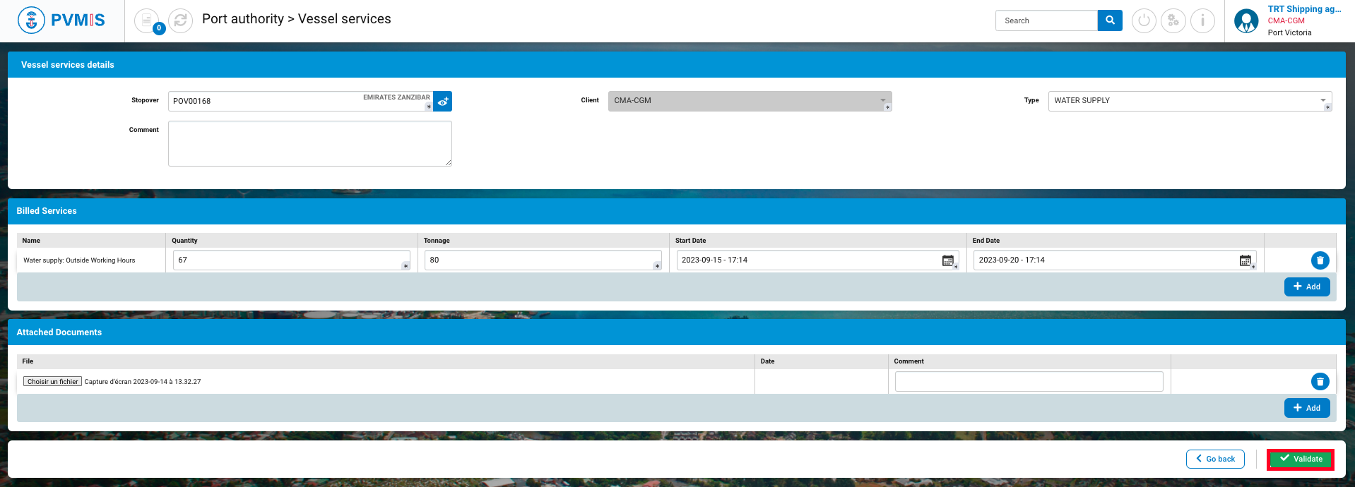Click the Comment text area

click(309, 144)
